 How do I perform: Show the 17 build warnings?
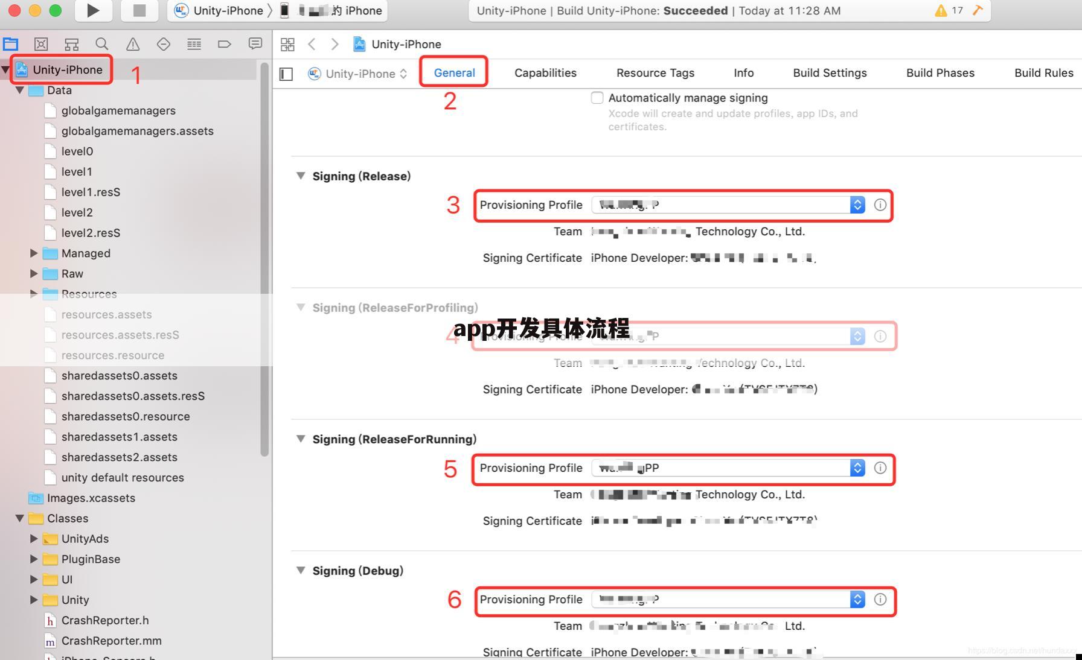click(949, 10)
